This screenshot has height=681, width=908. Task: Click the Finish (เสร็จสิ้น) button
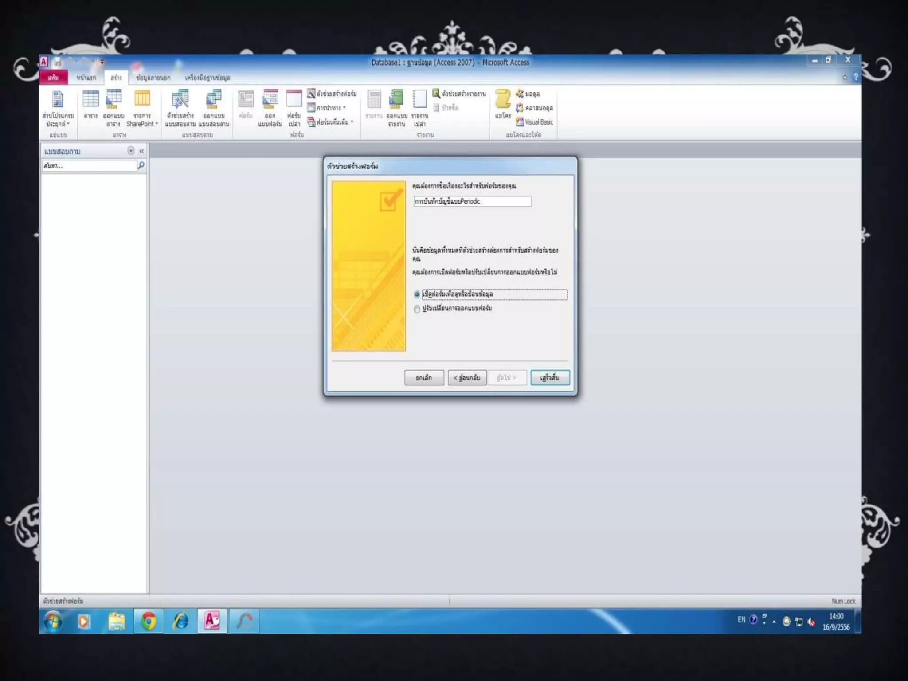[550, 378]
